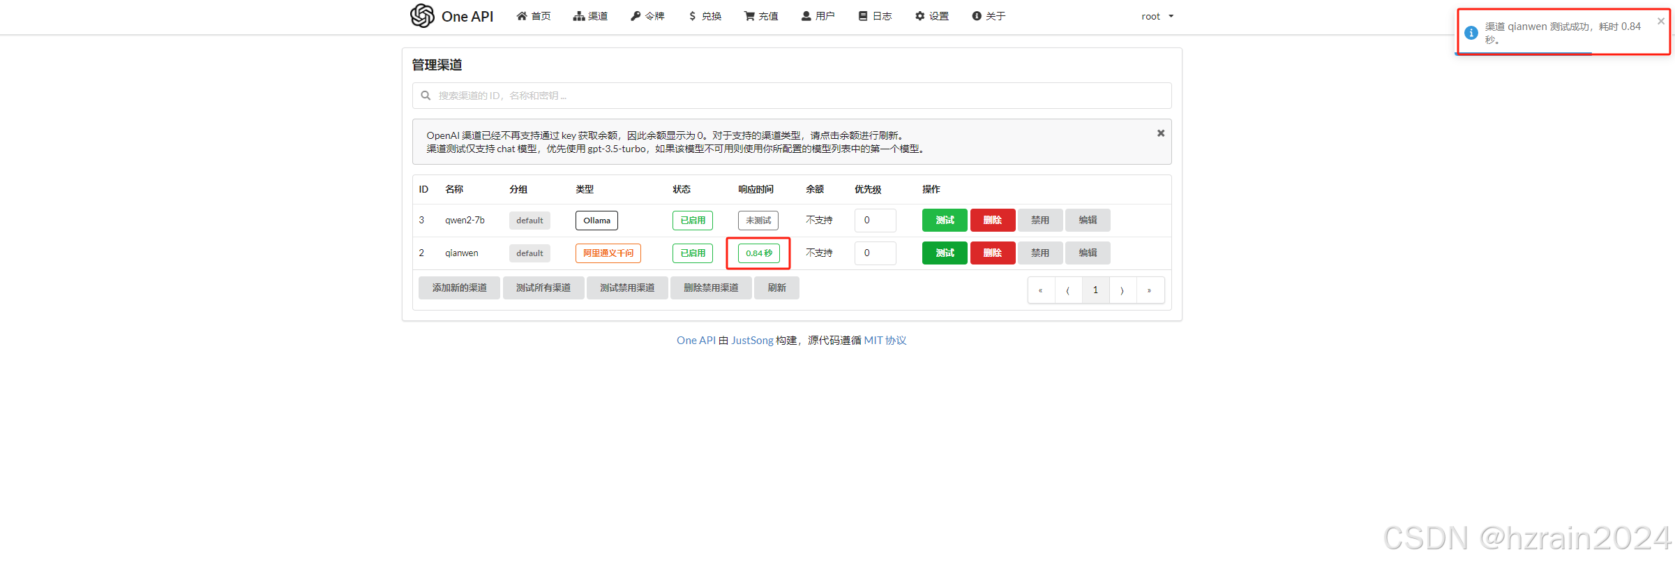Open the JustSong footer link

click(x=752, y=341)
